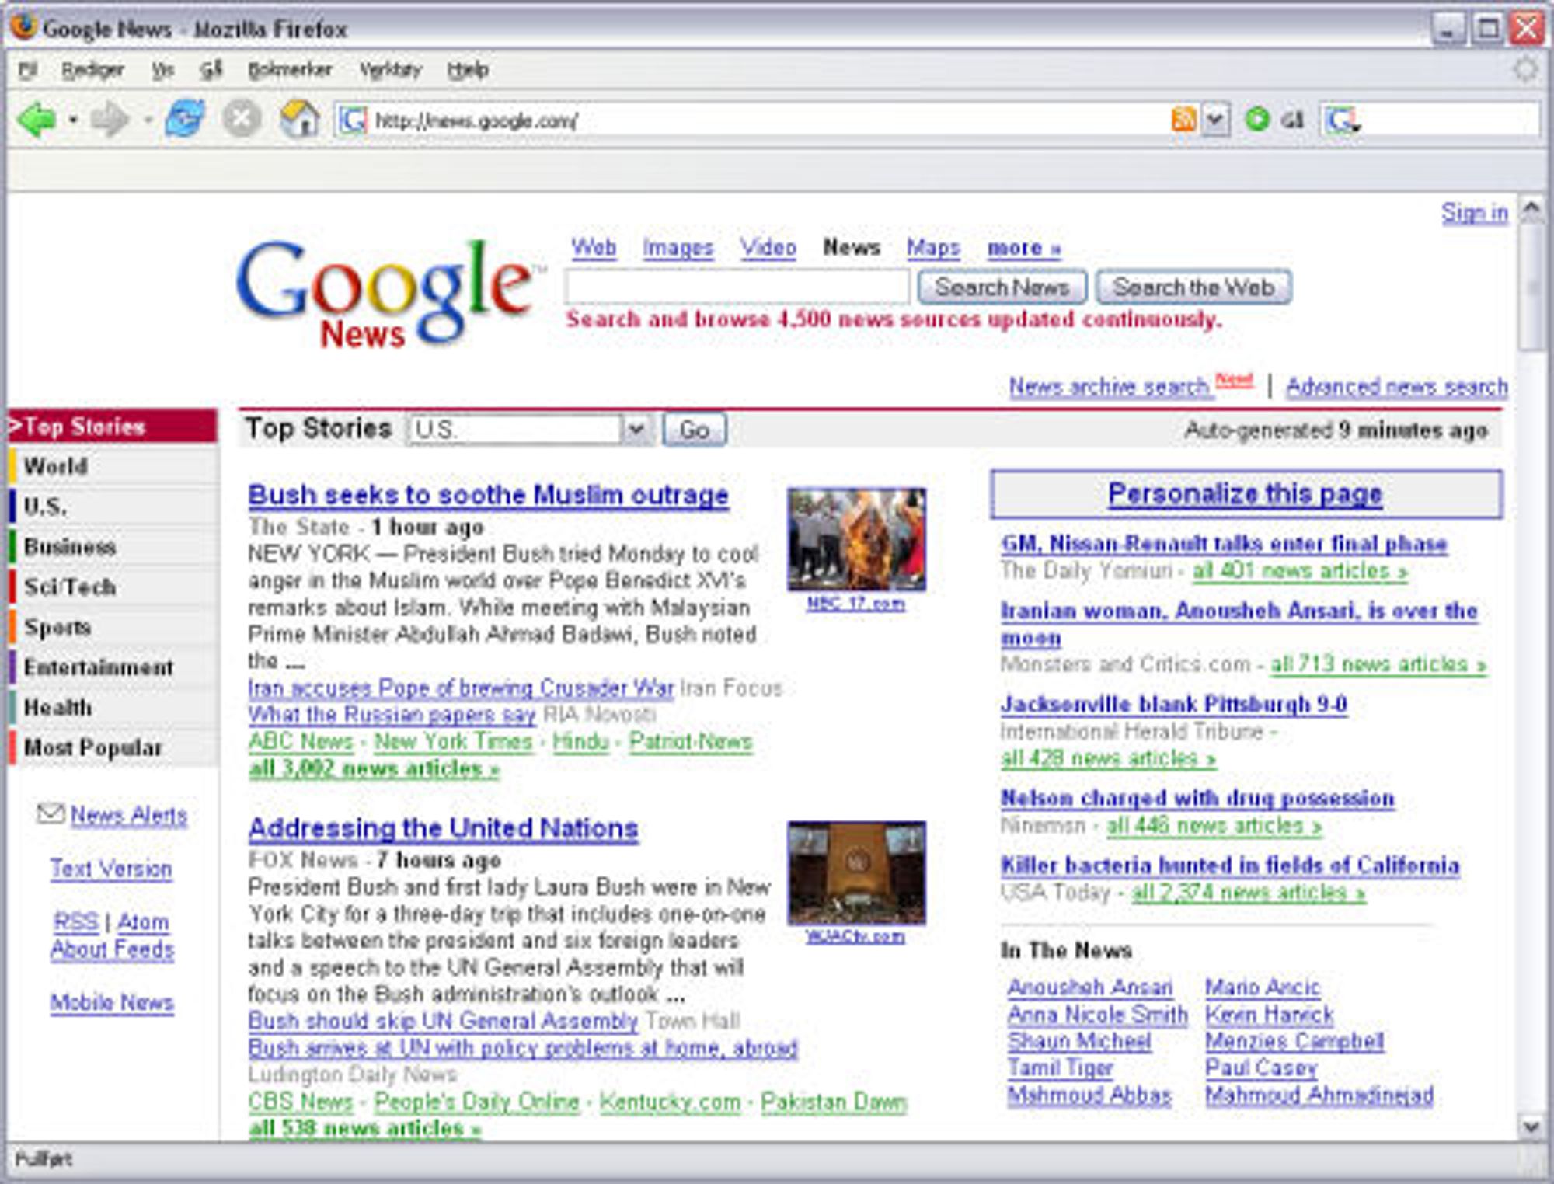Click the green Go icon beside address bar
This screenshot has height=1184, width=1554.
(1256, 120)
